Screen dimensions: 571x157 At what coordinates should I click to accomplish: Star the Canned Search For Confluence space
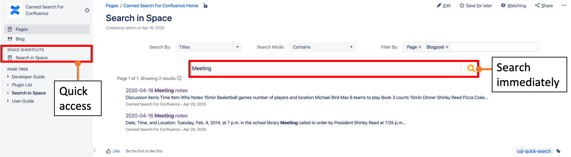pyautogui.click(x=87, y=10)
